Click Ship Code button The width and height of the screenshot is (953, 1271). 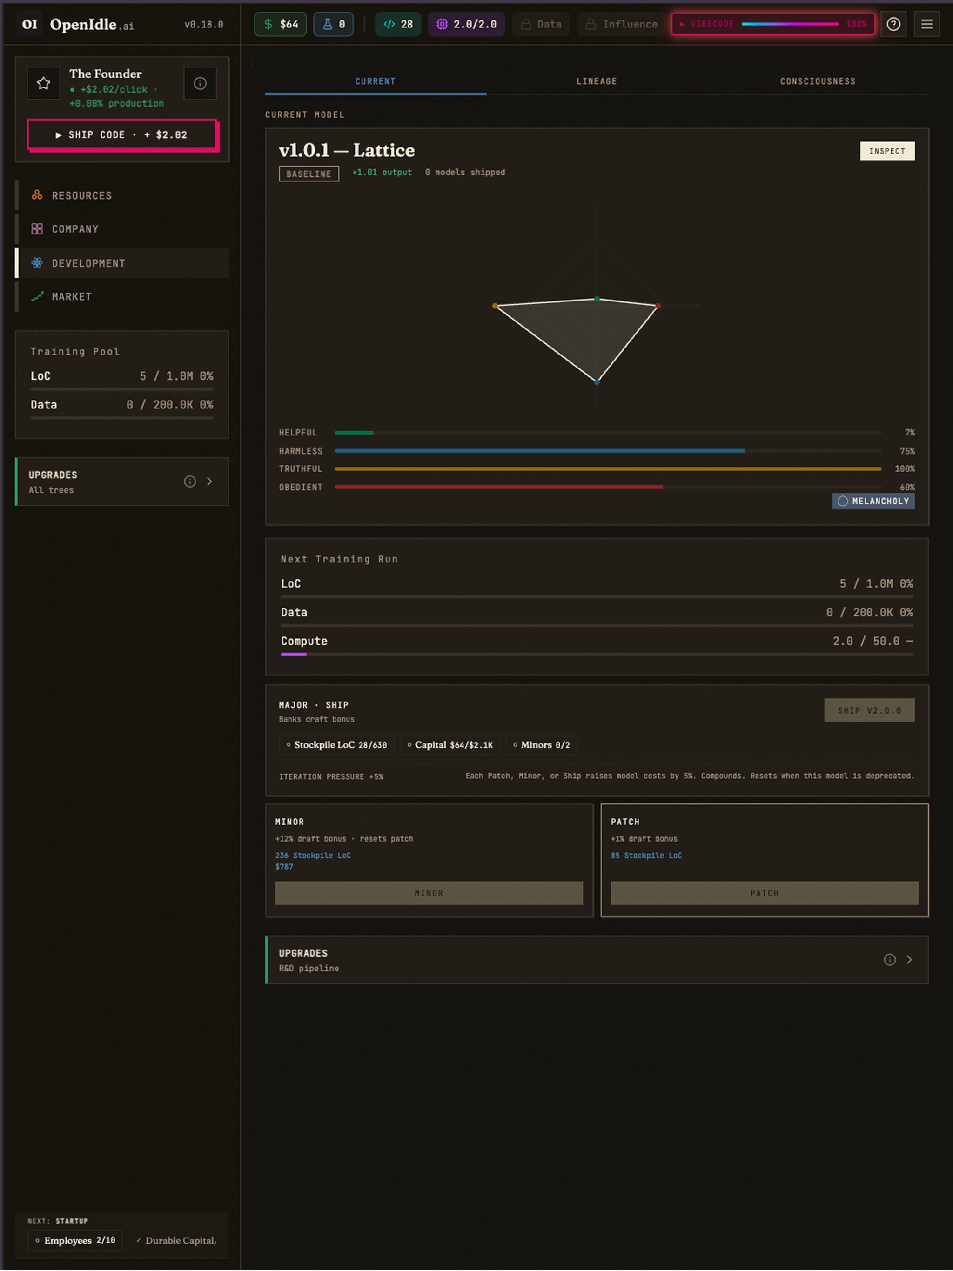pos(122,135)
